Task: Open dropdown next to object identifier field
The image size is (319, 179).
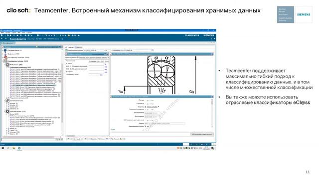Action: (106, 50)
